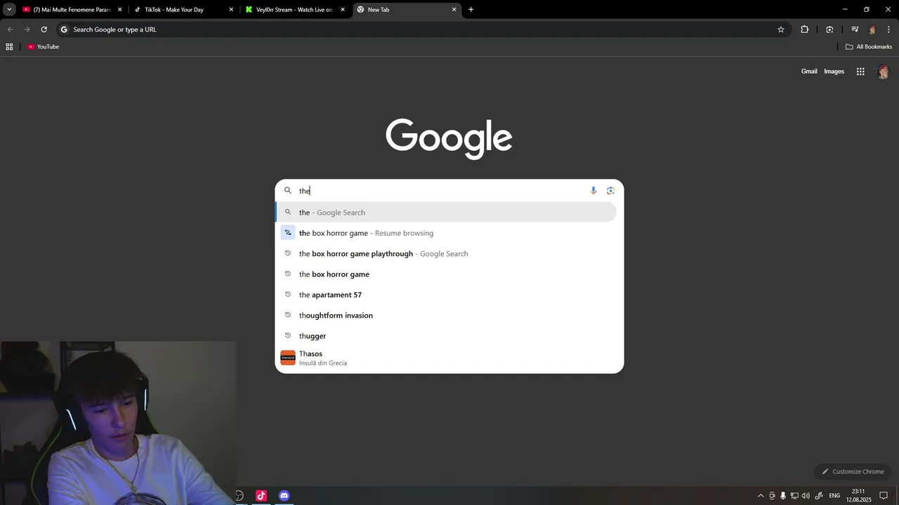The height and width of the screenshot is (505, 899).
Task: Close the Veyl0rr Stream tab
Action: [343, 10]
